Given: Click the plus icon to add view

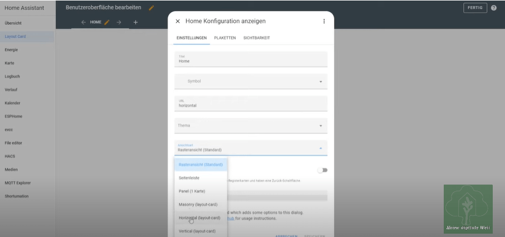Looking at the screenshot, I should point(135,22).
